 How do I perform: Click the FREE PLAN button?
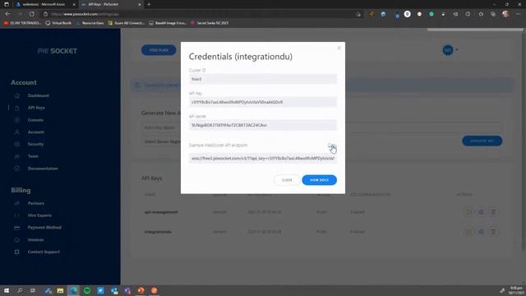pyautogui.click(x=159, y=50)
